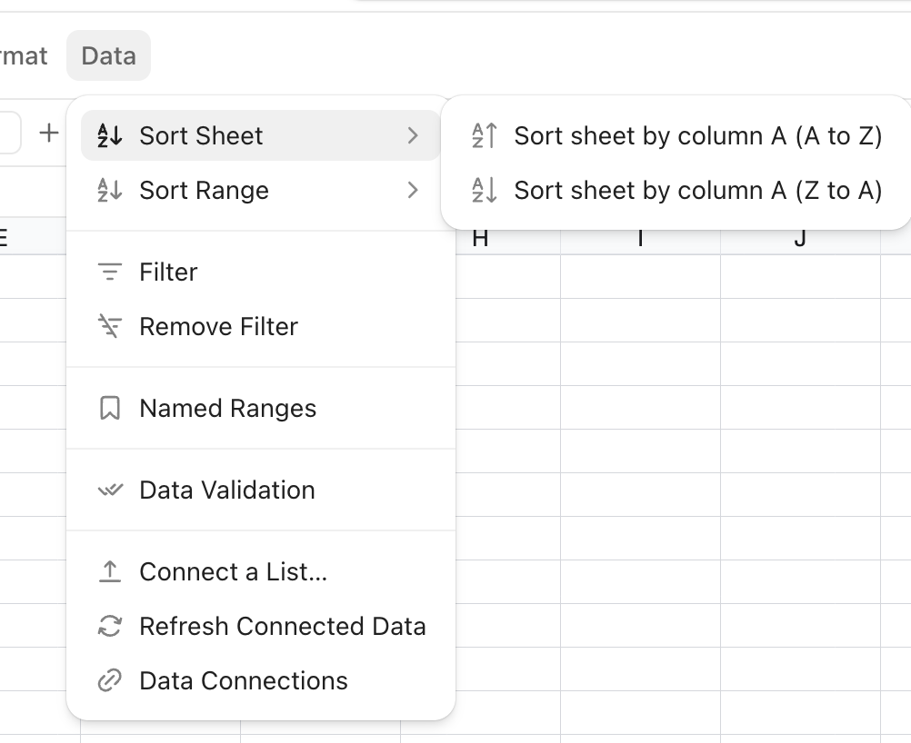Select Refresh Connected Data
The image size is (911, 743).
[261, 627]
